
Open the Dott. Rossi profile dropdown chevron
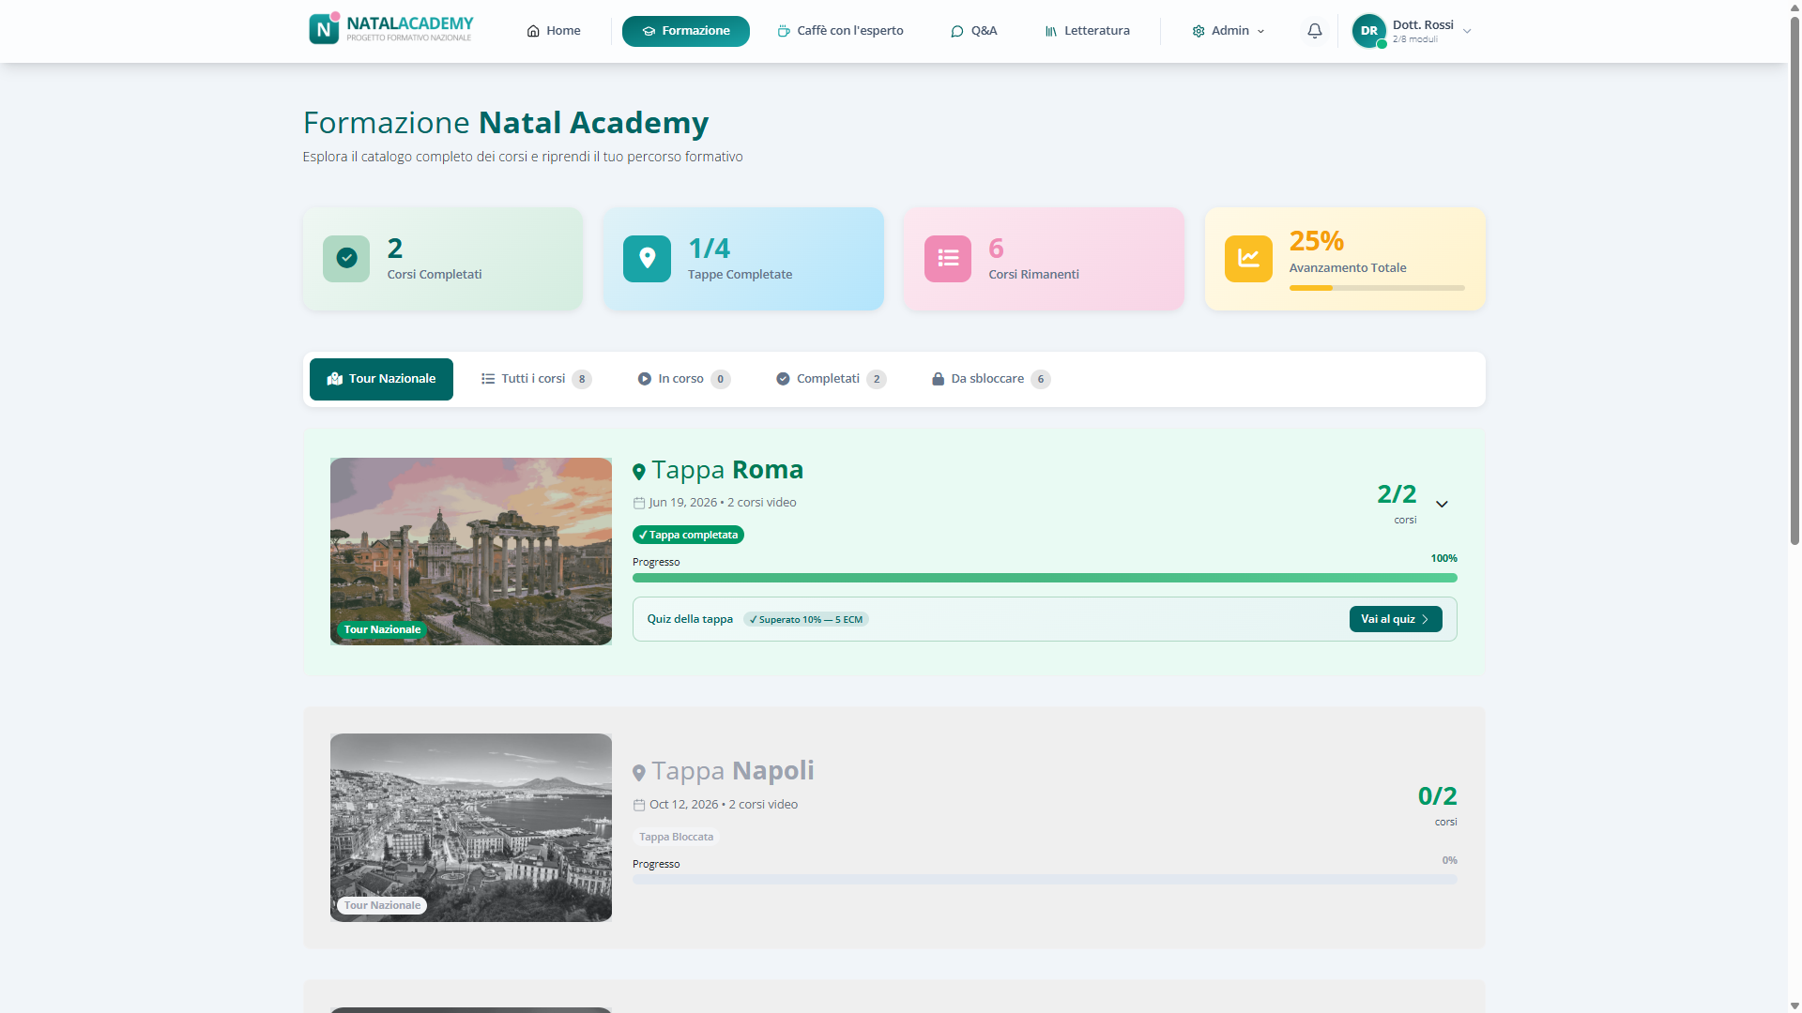click(x=1467, y=31)
